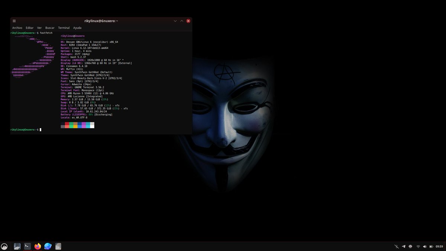Viewport: 446px width, 251px height.
Task: Click the DE: Cinnamon 6.4.10 line
Action: coord(74,66)
